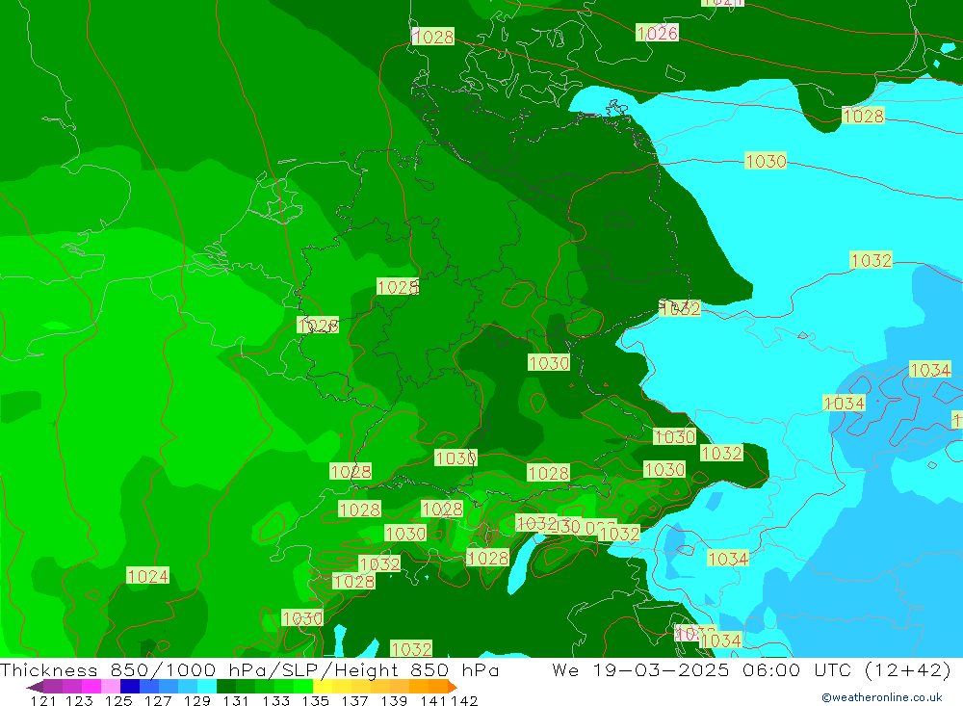Click the dark navy blue legend swatch
The width and height of the screenshot is (963, 706).
tap(130, 686)
